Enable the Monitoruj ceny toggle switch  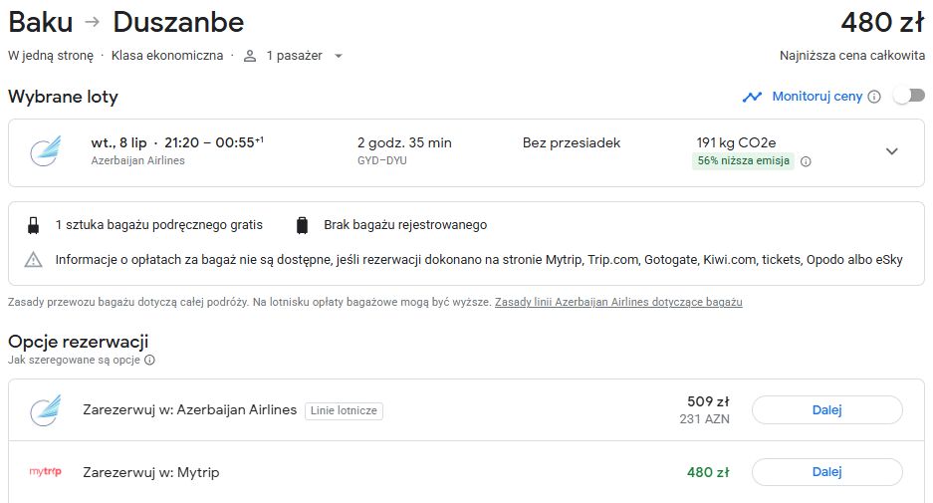tap(909, 96)
